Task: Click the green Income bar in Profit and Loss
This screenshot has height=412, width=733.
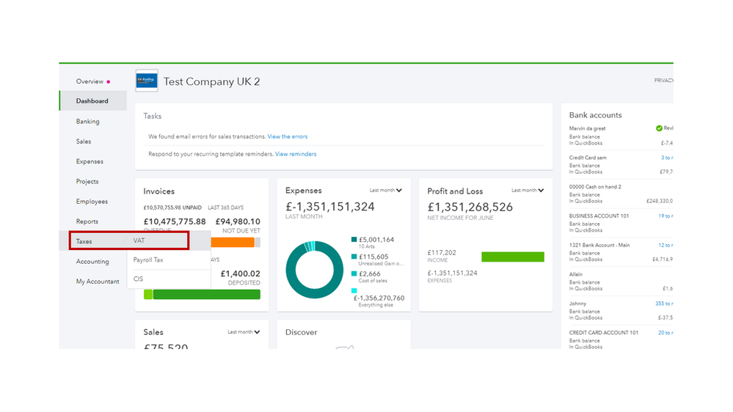Action: pos(512,257)
